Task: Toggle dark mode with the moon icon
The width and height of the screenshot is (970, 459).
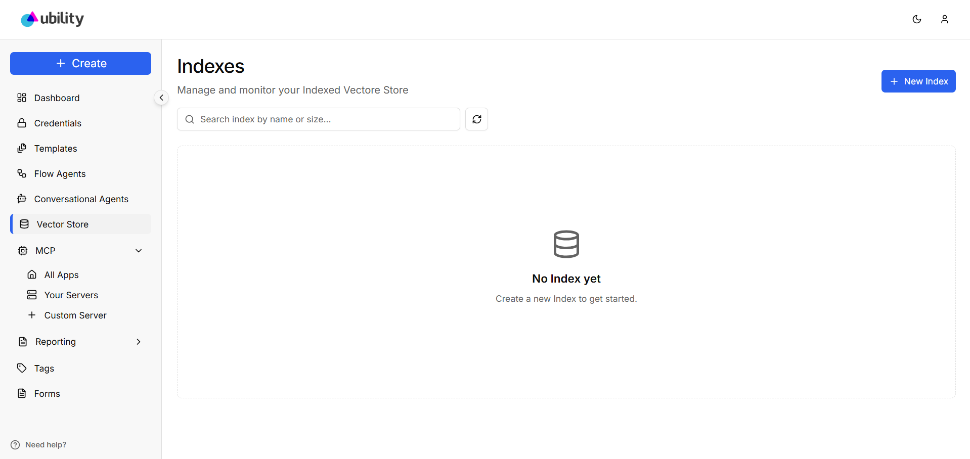Action: pyautogui.click(x=917, y=19)
